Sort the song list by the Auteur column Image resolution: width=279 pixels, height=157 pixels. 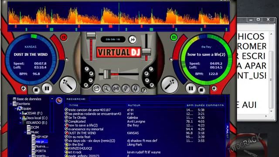134,106
